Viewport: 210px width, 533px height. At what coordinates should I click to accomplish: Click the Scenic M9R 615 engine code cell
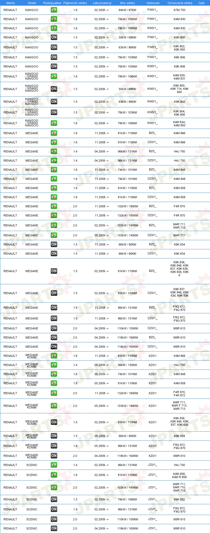pyautogui.click(x=179, y=519)
